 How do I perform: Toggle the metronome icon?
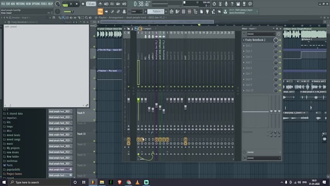coord(100,4)
